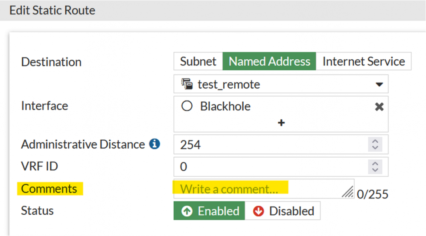Image resolution: width=426 pixels, height=236 pixels.
Task: Click the green up-arrow Enabled icon
Action: (x=187, y=211)
